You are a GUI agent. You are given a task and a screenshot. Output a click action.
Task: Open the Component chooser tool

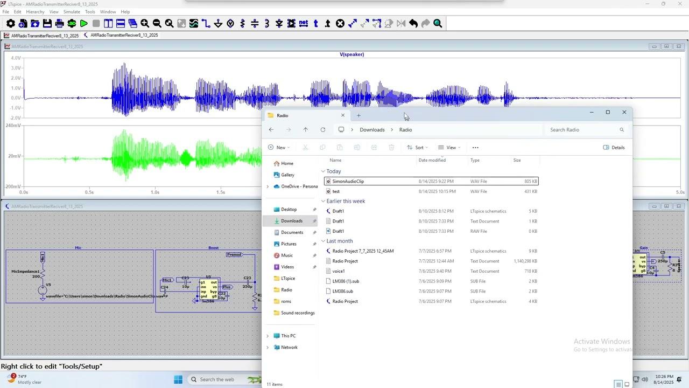coord(291,23)
